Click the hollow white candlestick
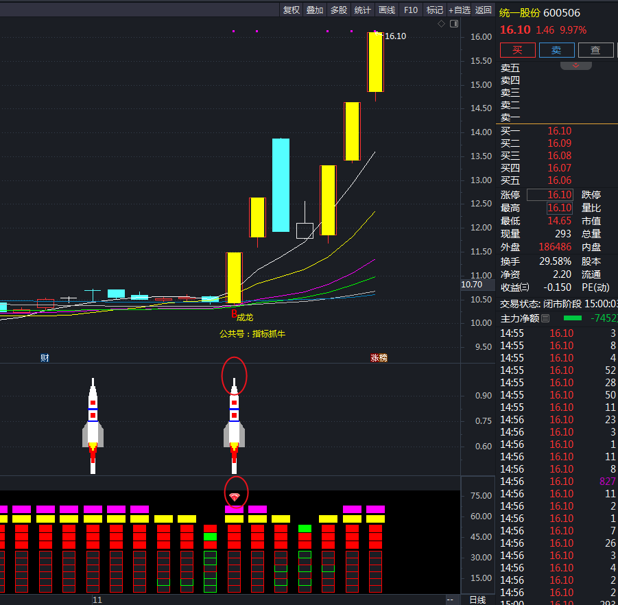This screenshot has height=605, width=618. [x=305, y=230]
